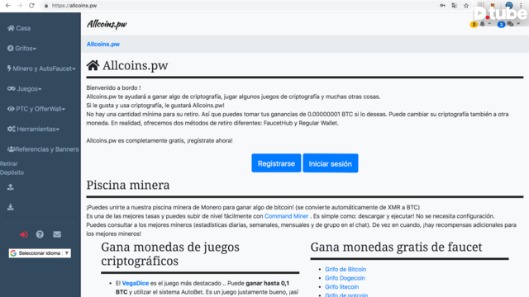
Task: Click the Gana monedas gratis de faucet heading
Action: [x=397, y=247]
